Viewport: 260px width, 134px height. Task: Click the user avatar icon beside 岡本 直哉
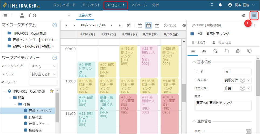(230, 5)
